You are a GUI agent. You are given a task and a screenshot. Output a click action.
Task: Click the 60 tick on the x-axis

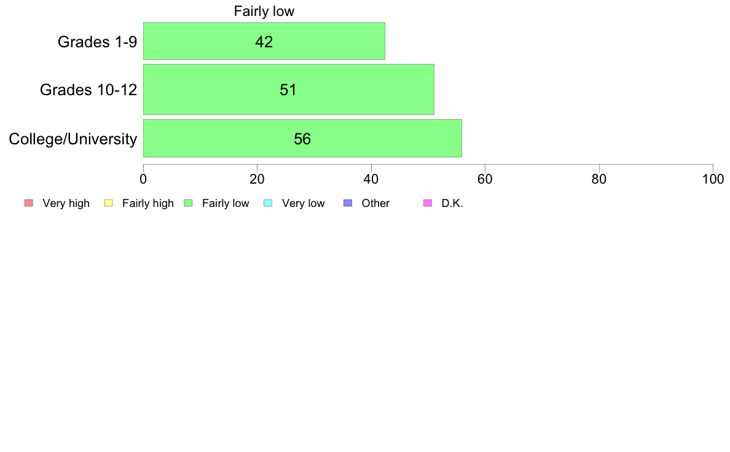coord(485,179)
